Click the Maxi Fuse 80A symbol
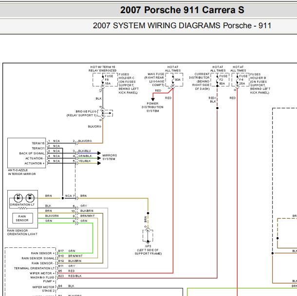 pos(174,80)
